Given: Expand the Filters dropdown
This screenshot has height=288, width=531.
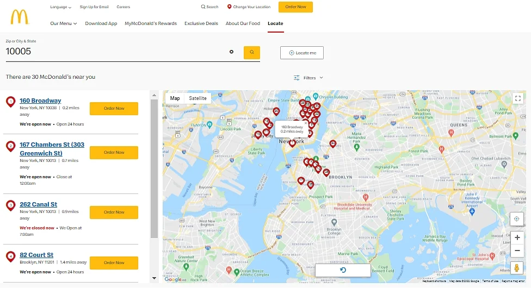Looking at the screenshot, I should click(308, 78).
